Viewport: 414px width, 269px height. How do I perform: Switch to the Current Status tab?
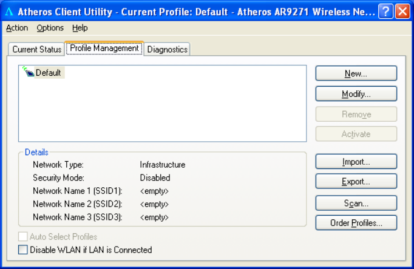click(36, 49)
